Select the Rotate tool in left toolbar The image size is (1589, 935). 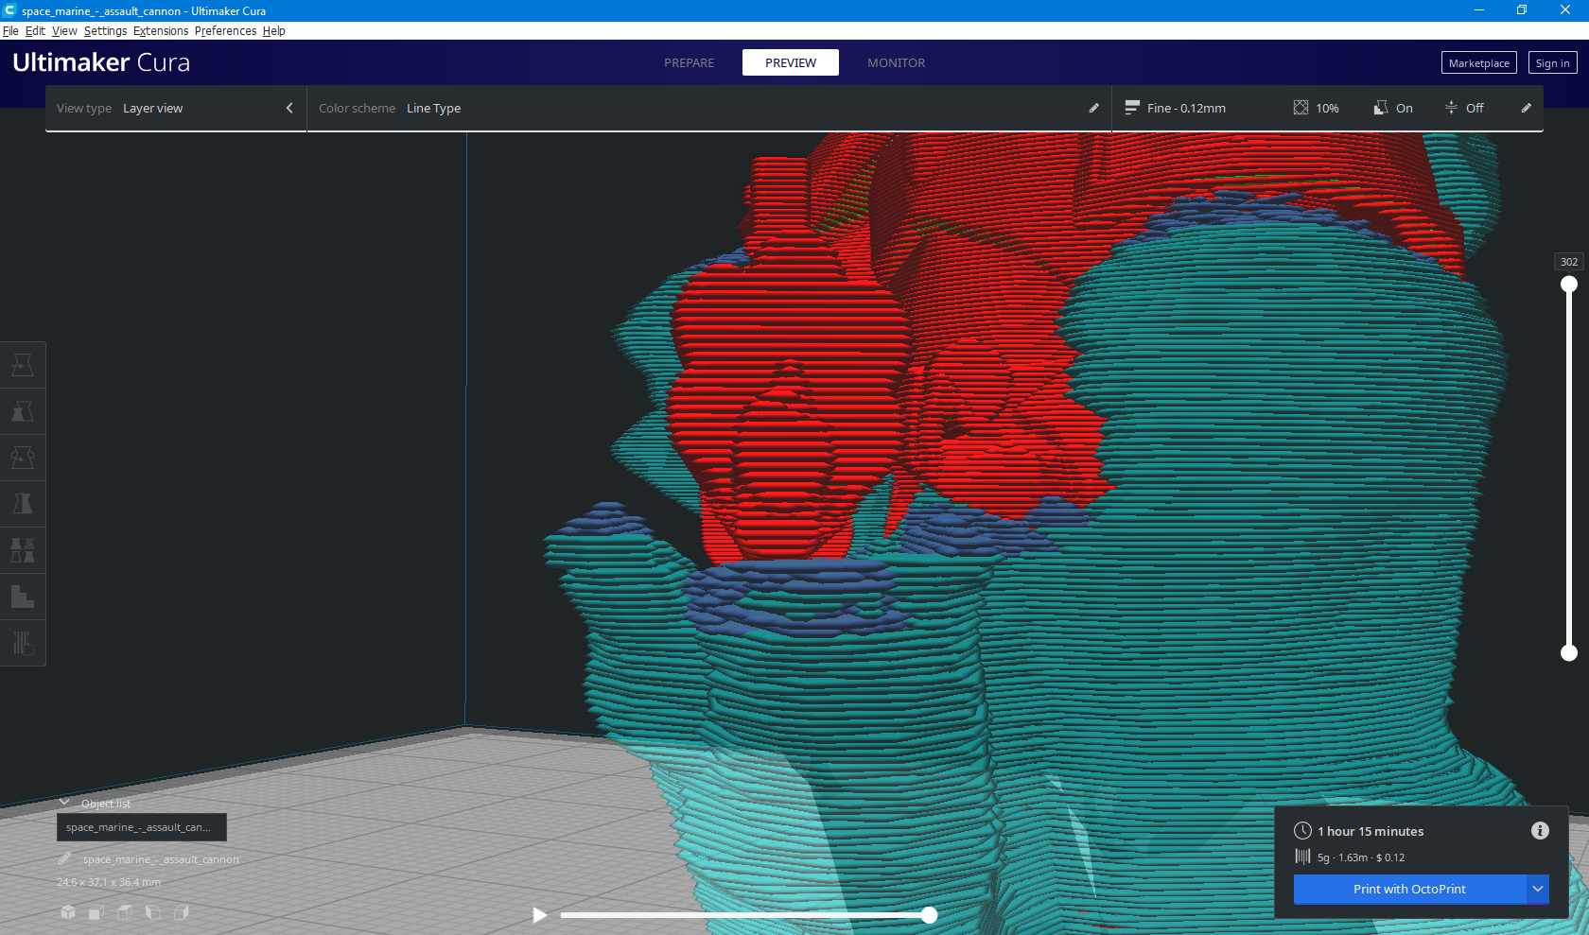(x=23, y=458)
